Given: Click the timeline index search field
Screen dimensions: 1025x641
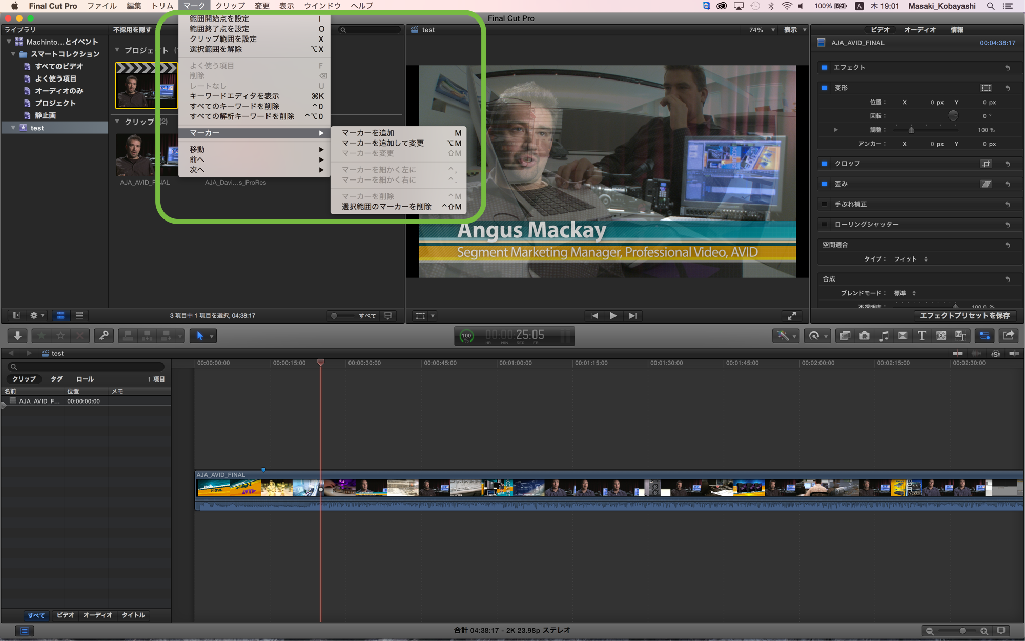Looking at the screenshot, I should tap(86, 367).
